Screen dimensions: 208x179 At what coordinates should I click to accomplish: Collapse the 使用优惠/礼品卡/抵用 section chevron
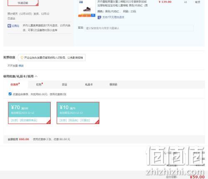pyautogui.click(x=36, y=76)
